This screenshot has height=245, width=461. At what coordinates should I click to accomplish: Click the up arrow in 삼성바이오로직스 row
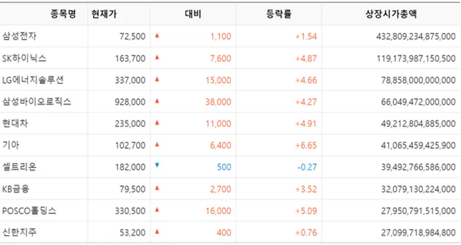pos(157,101)
